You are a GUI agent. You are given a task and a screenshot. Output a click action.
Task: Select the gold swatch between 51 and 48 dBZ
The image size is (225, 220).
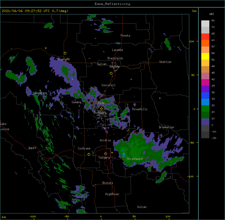click(x=205, y=63)
